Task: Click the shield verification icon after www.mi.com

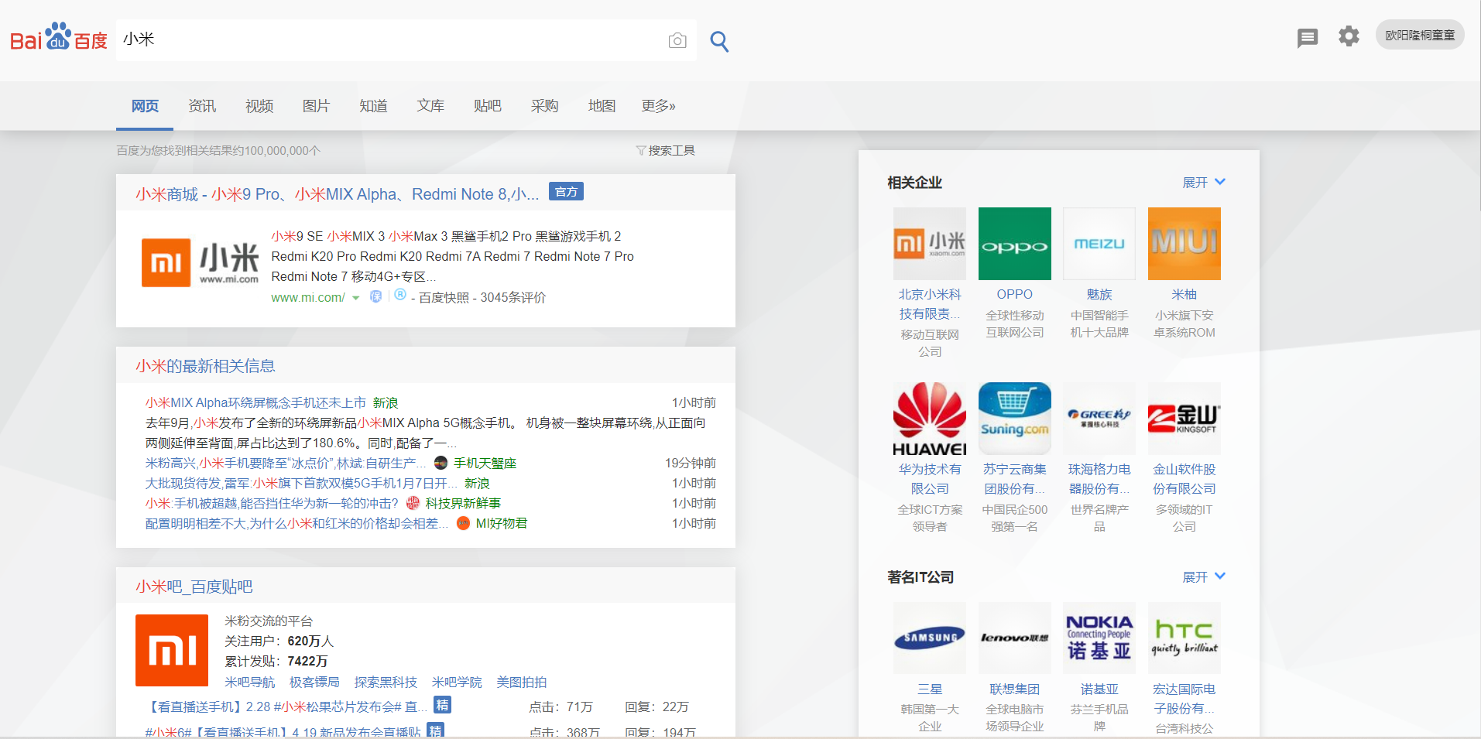Action: click(x=375, y=296)
